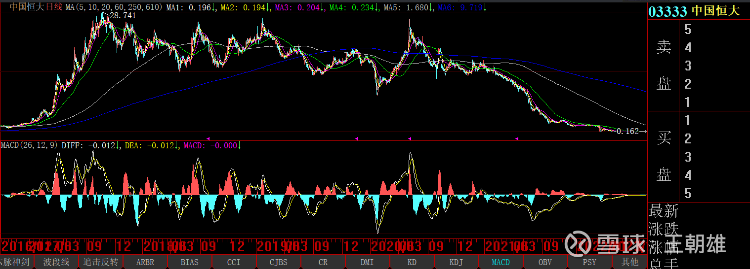Click the MA1: 0.196 value

pyautogui.click(x=191, y=7)
